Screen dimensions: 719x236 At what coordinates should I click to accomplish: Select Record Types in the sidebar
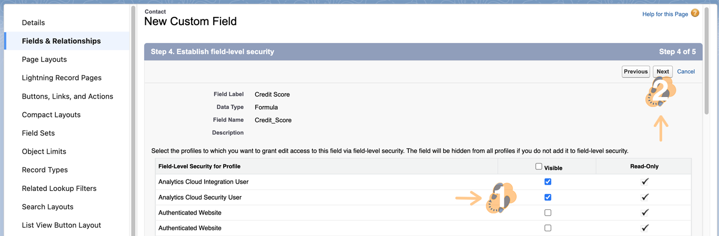45,170
